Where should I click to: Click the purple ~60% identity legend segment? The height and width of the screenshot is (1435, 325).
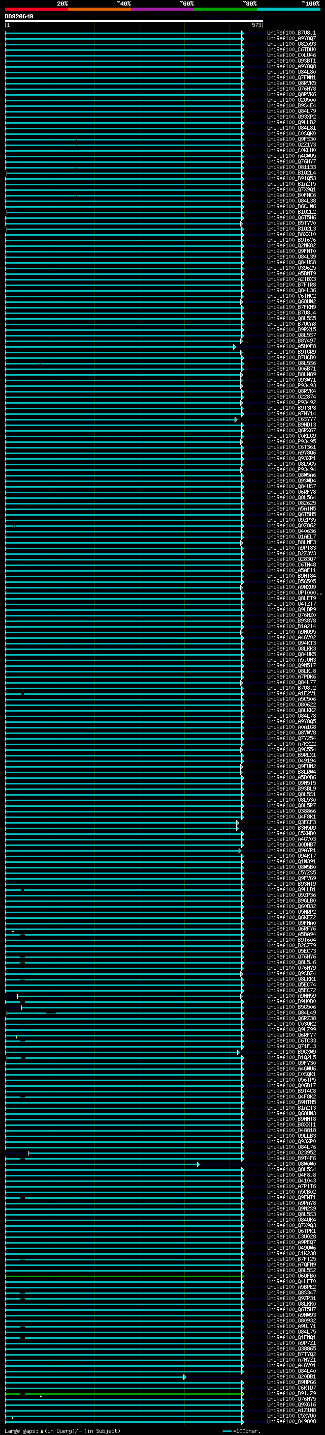click(x=163, y=10)
